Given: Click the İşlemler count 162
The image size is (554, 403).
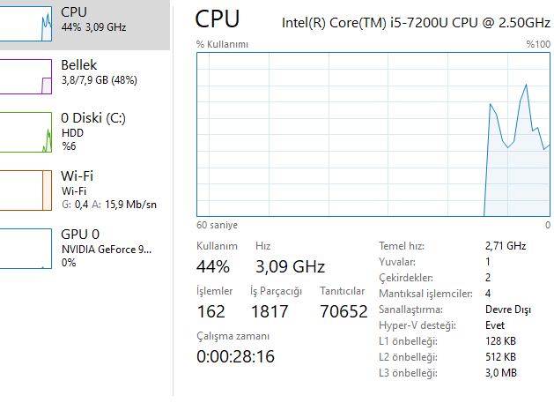Looking at the screenshot, I should click(211, 311).
